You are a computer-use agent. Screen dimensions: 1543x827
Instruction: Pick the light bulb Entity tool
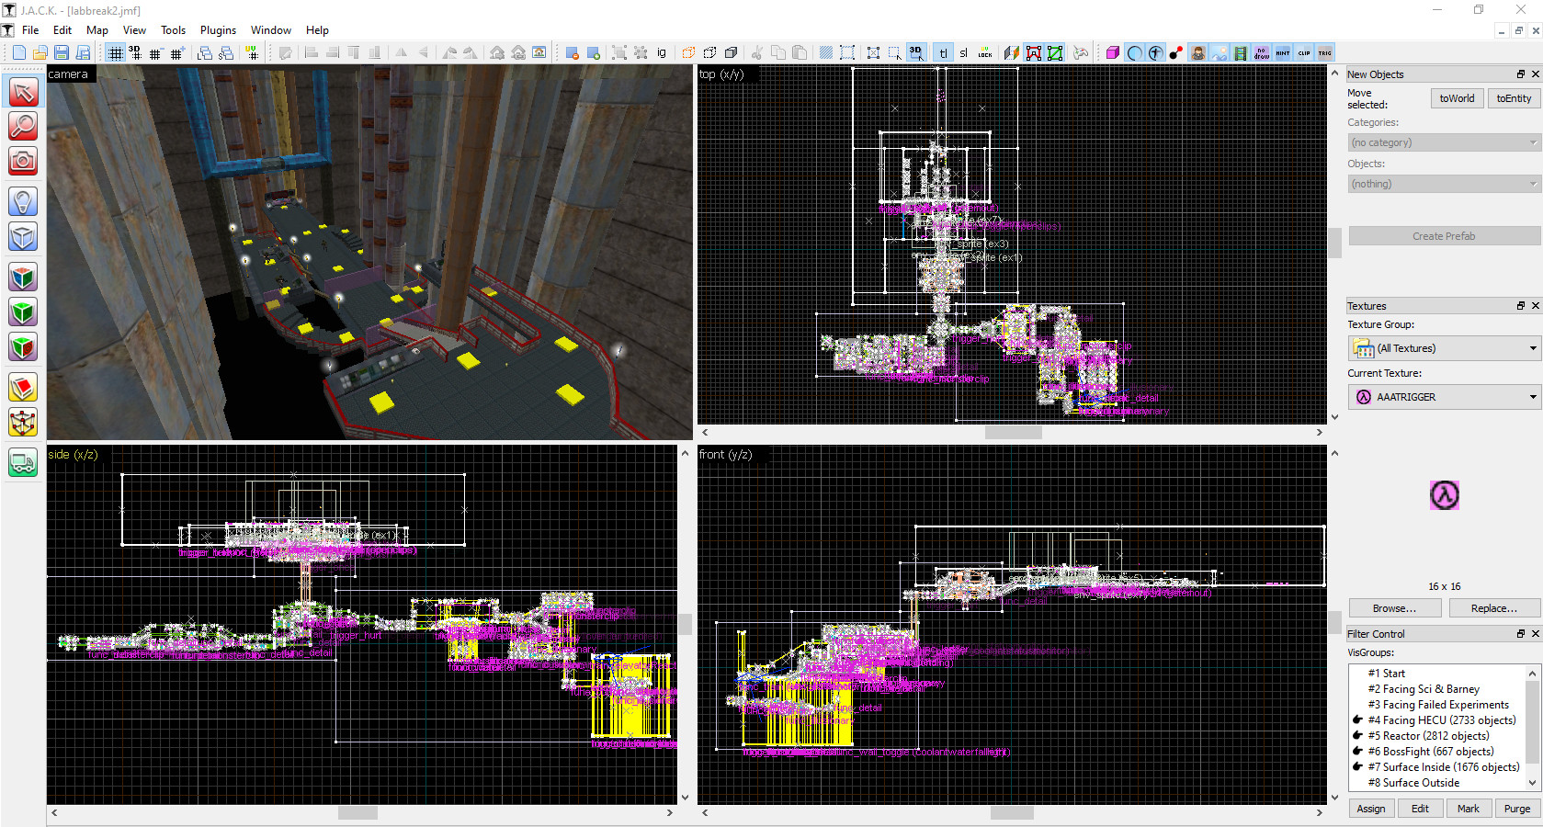(x=23, y=201)
